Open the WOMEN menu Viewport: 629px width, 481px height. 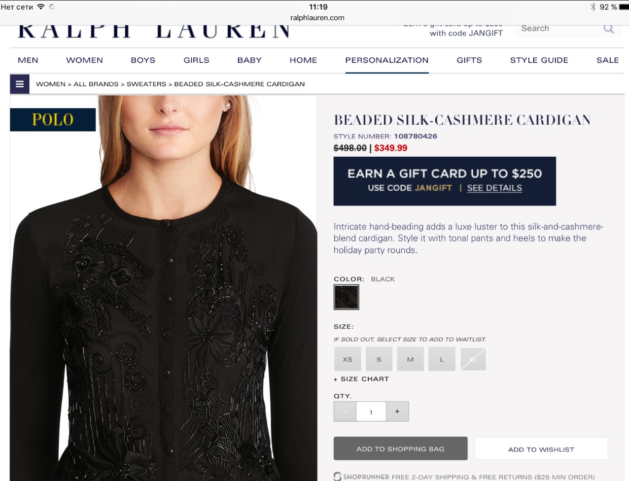click(x=84, y=60)
